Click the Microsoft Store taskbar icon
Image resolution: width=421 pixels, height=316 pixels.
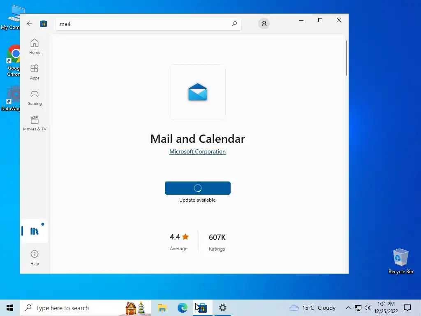point(202,308)
